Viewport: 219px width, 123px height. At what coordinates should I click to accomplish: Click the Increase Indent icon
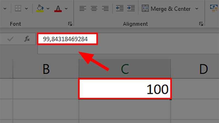coord(131,8)
